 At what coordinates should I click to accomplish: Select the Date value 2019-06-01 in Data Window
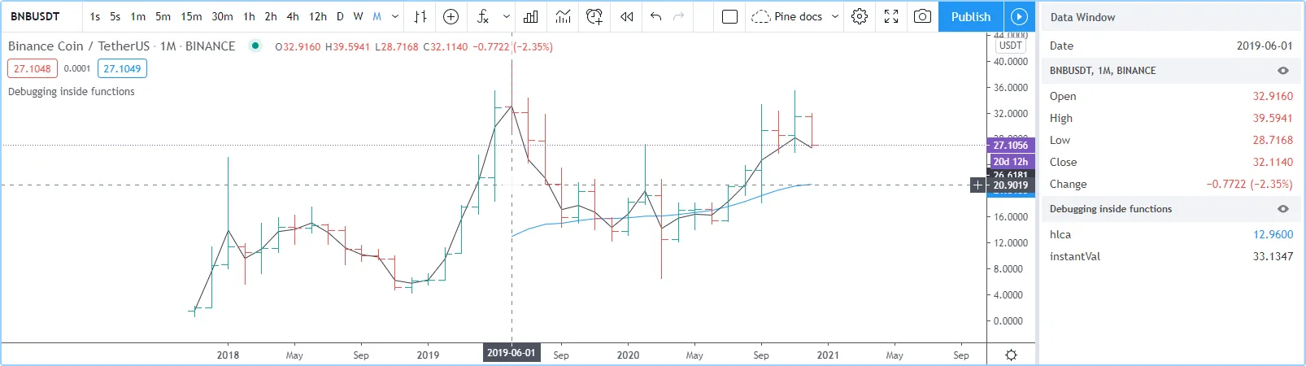pos(1265,46)
